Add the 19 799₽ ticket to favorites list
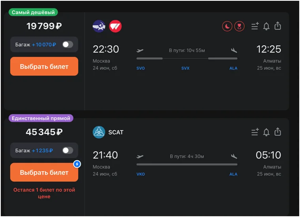 click(255, 26)
